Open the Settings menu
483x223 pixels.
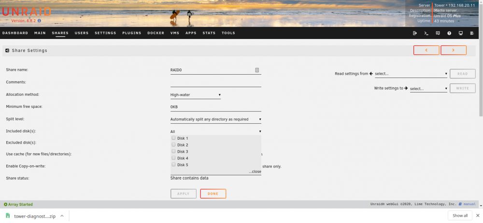coord(105,33)
